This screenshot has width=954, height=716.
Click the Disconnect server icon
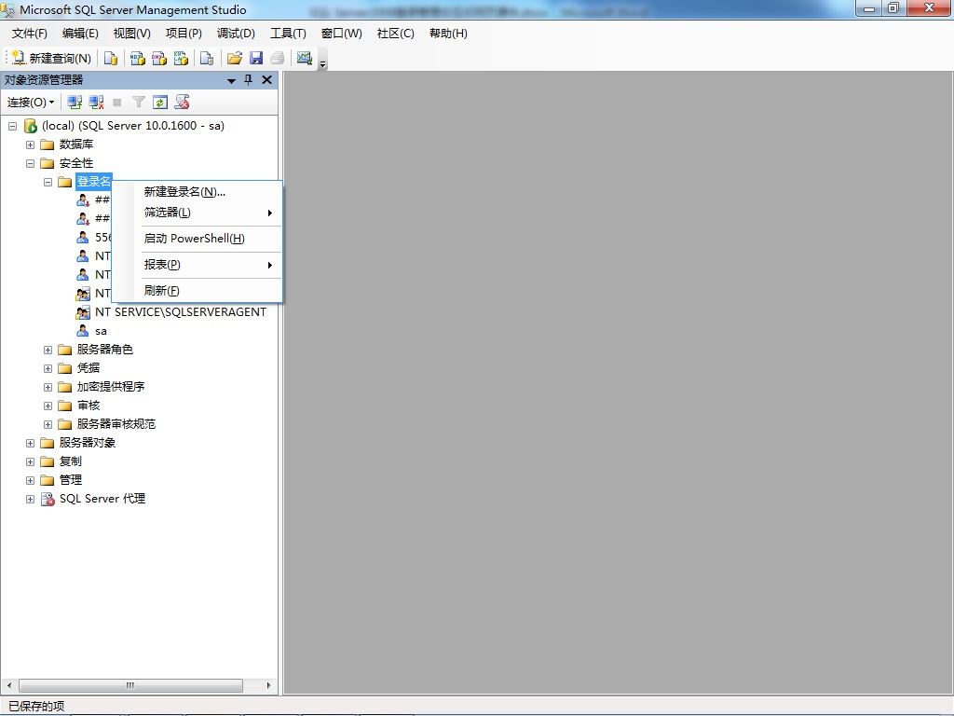pyautogui.click(x=96, y=103)
